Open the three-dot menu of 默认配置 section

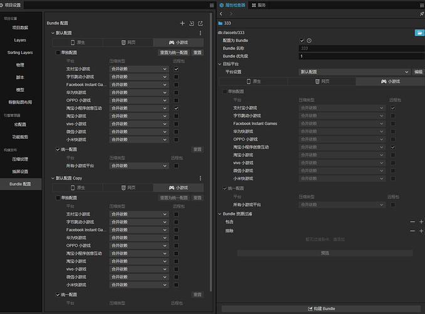click(x=201, y=33)
